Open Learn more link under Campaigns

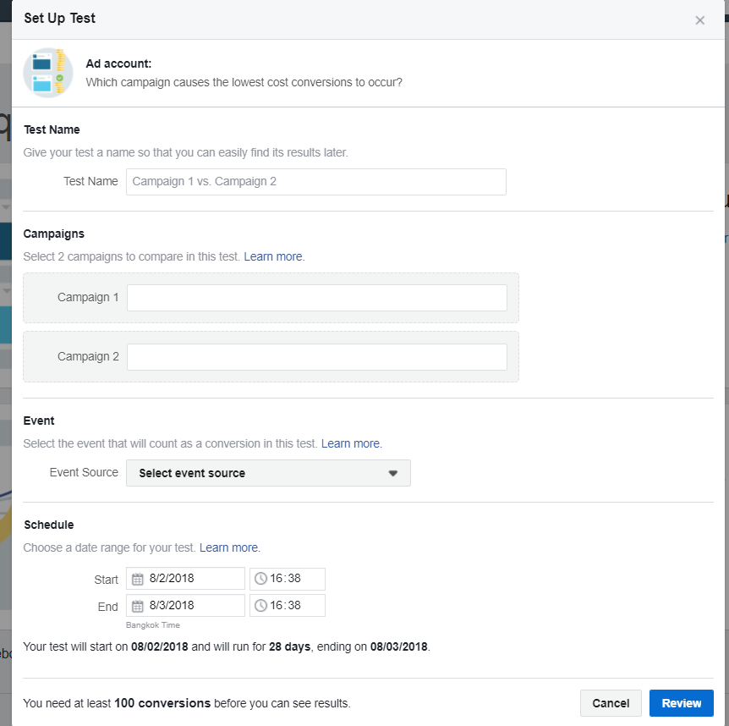pos(273,256)
